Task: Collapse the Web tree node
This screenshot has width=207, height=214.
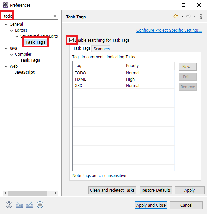Action: point(6,66)
